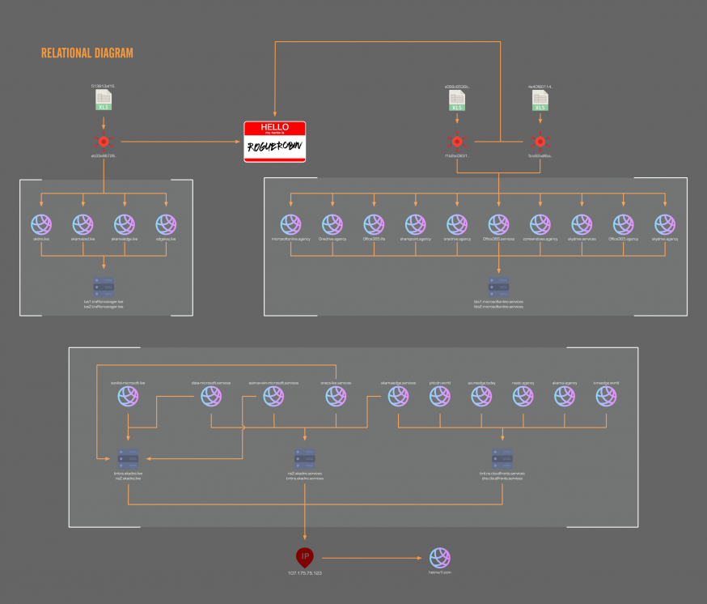Screen dimensions: 707x604
Task: Click the leftmost XLS file icon
Action: click(104, 100)
